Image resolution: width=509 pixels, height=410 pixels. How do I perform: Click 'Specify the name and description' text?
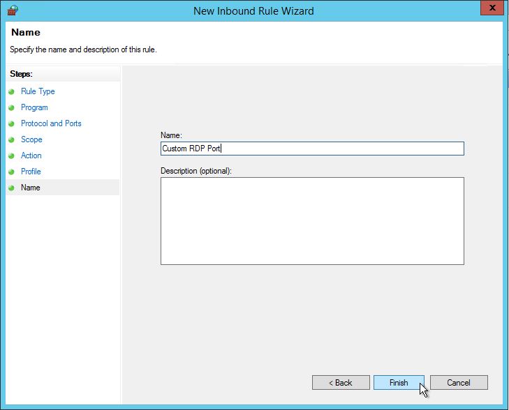click(83, 50)
